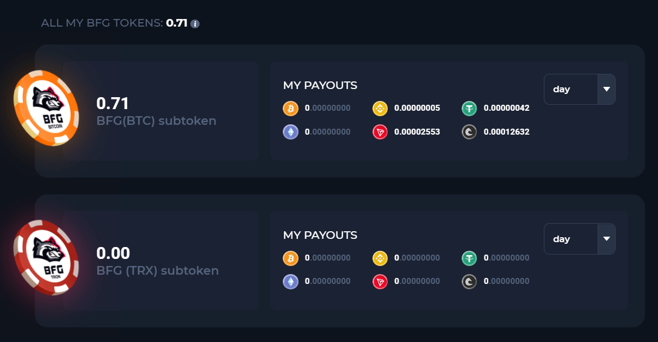Click Tether icon in TRX subtoken payouts
Viewport: 658px width, 342px height.
point(469,258)
